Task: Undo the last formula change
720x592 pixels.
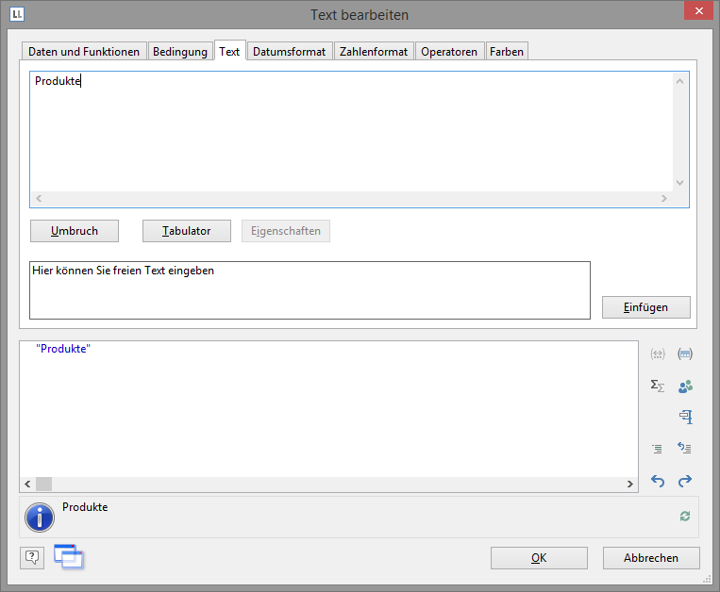Action: click(658, 481)
